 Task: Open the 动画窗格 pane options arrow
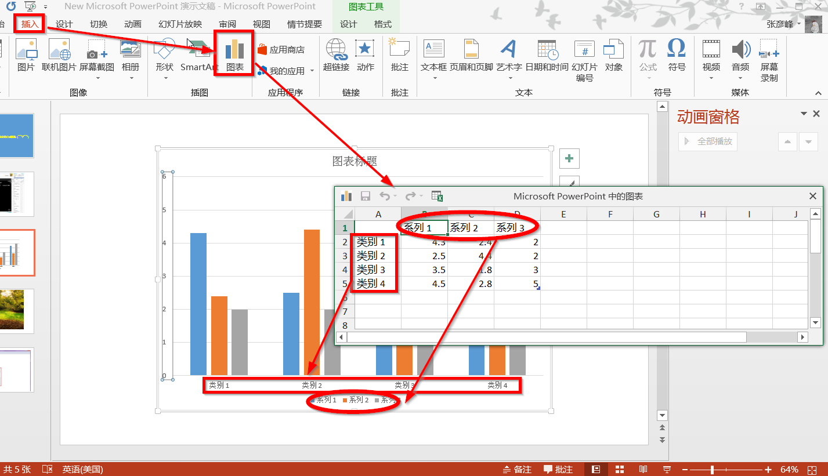(x=804, y=114)
